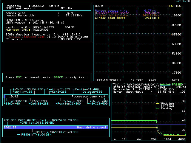Click the 'K6-2-266' reference marker
The image size is (191, 143).
point(59,92)
